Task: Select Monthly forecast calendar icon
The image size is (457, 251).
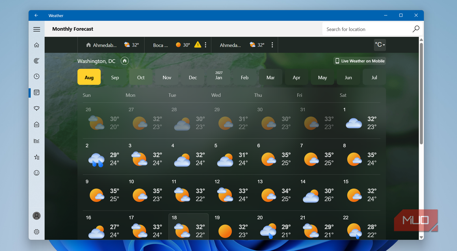Action: coord(37,92)
